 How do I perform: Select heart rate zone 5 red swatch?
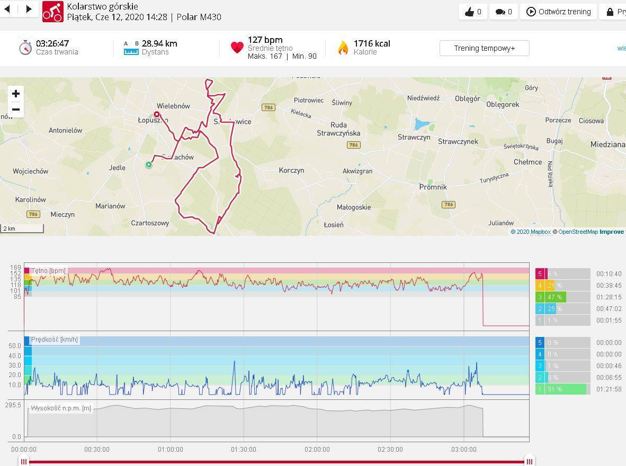point(540,274)
